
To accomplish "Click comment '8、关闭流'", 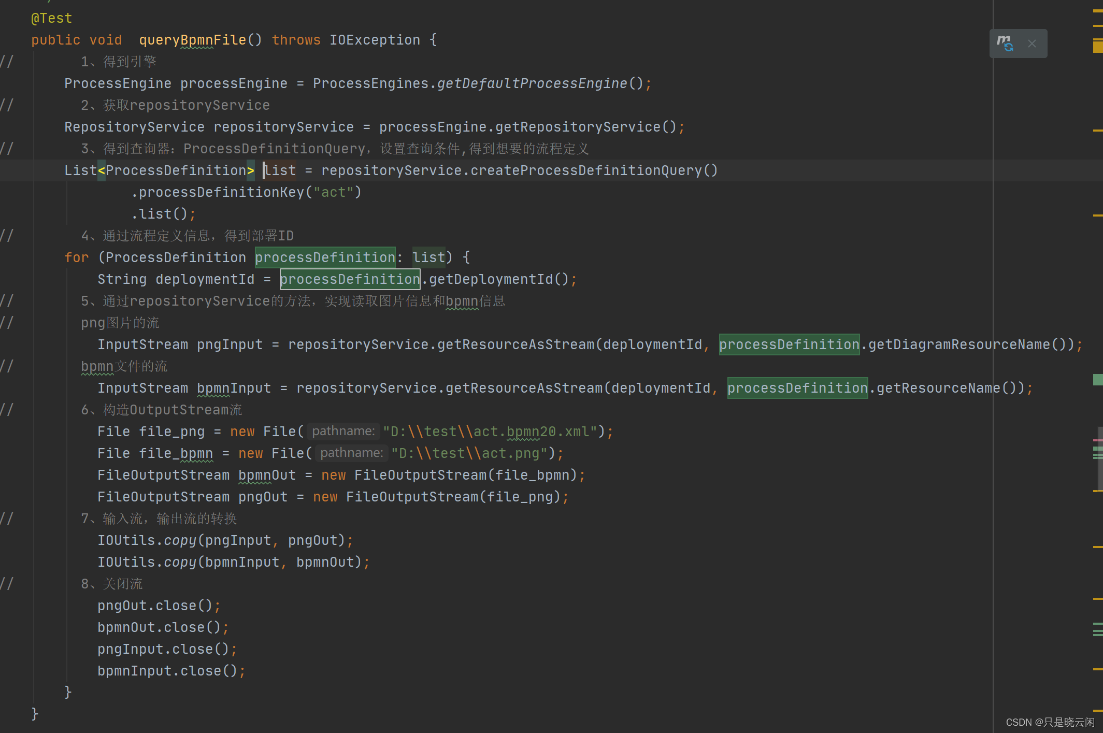I will (x=112, y=584).
